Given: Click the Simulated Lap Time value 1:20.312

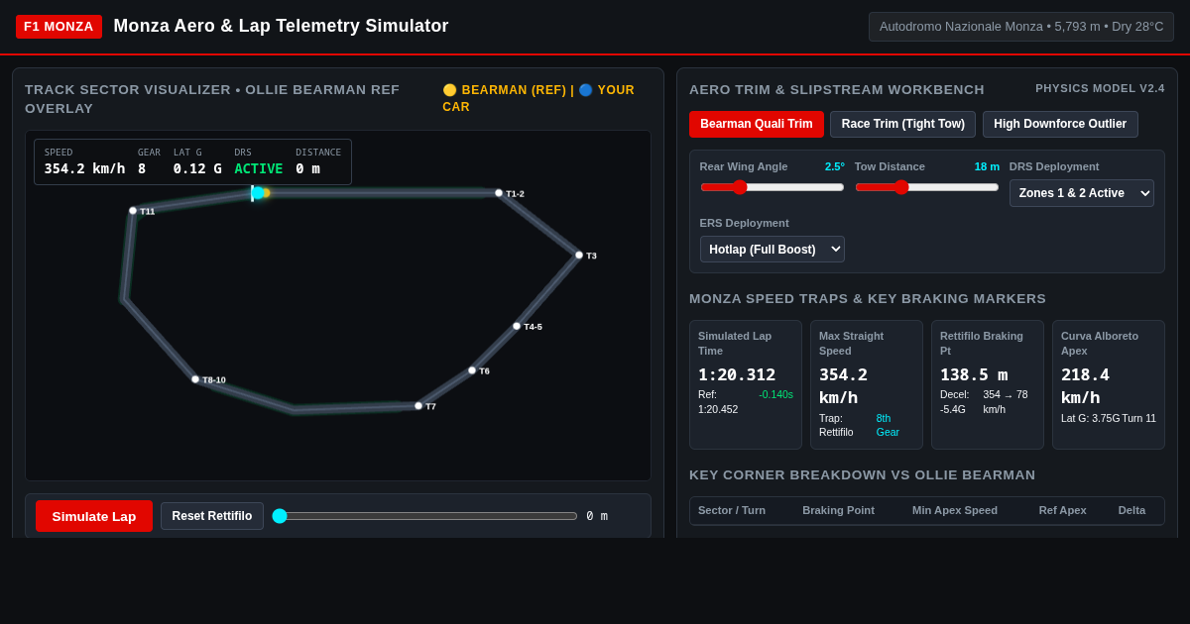Looking at the screenshot, I should 737,374.
